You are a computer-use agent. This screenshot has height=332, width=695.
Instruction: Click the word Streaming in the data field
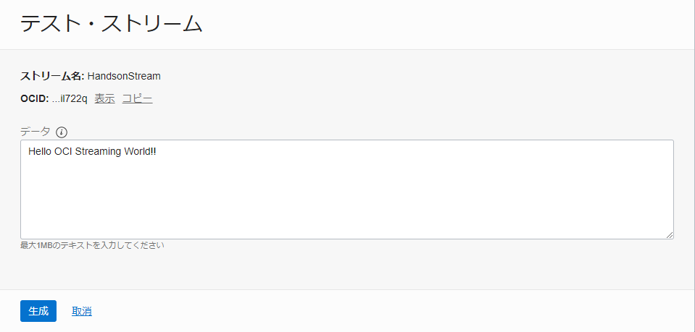coord(98,151)
